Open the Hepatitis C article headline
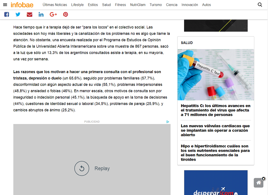 (215, 110)
